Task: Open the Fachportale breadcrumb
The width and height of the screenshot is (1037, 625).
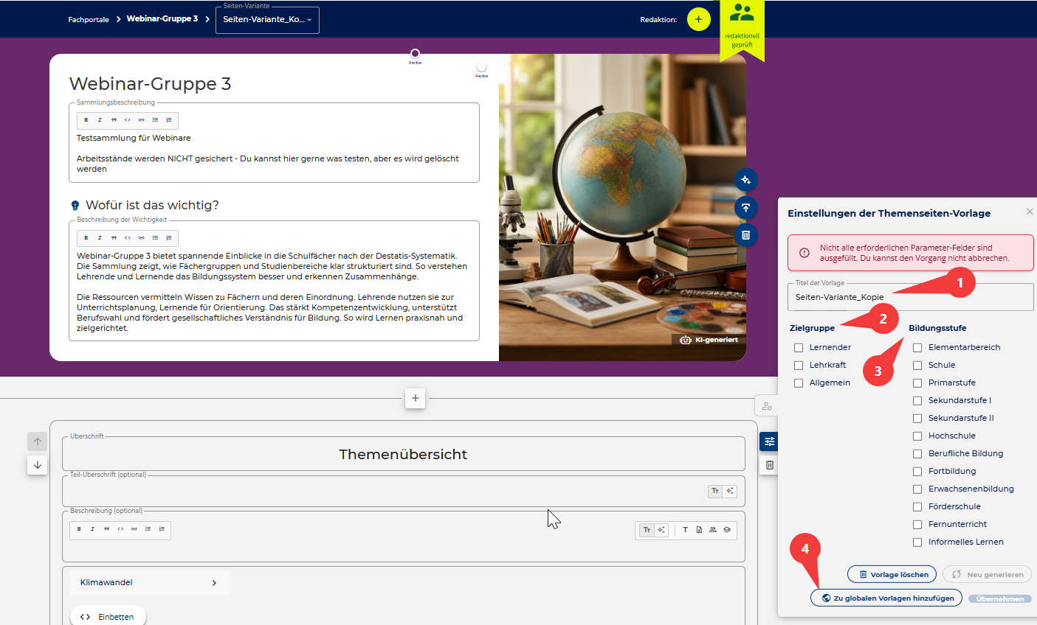Action: tap(89, 20)
